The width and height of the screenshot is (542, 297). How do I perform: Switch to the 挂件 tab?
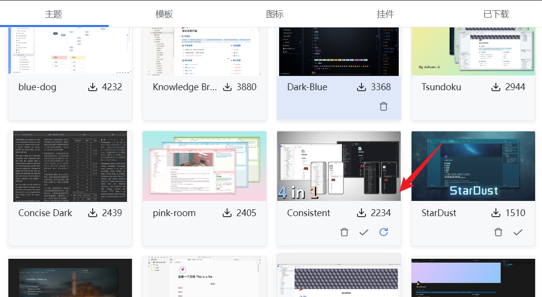(386, 14)
